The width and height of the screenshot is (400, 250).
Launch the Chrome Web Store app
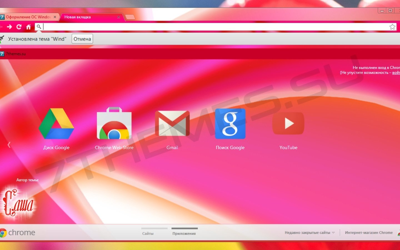[114, 123]
